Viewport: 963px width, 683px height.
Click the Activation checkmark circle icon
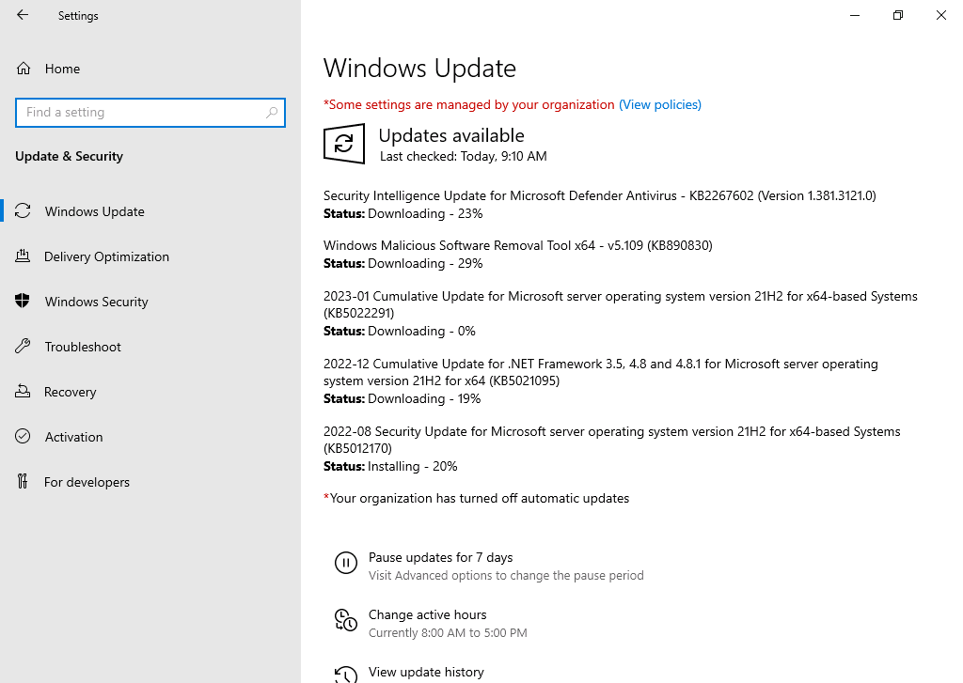23,436
